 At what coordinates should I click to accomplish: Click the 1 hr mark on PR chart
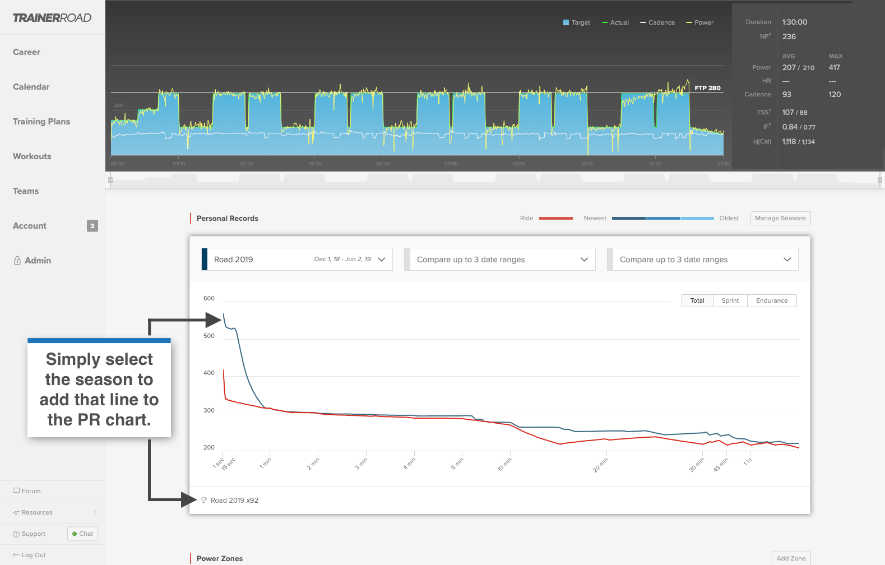pos(748,461)
